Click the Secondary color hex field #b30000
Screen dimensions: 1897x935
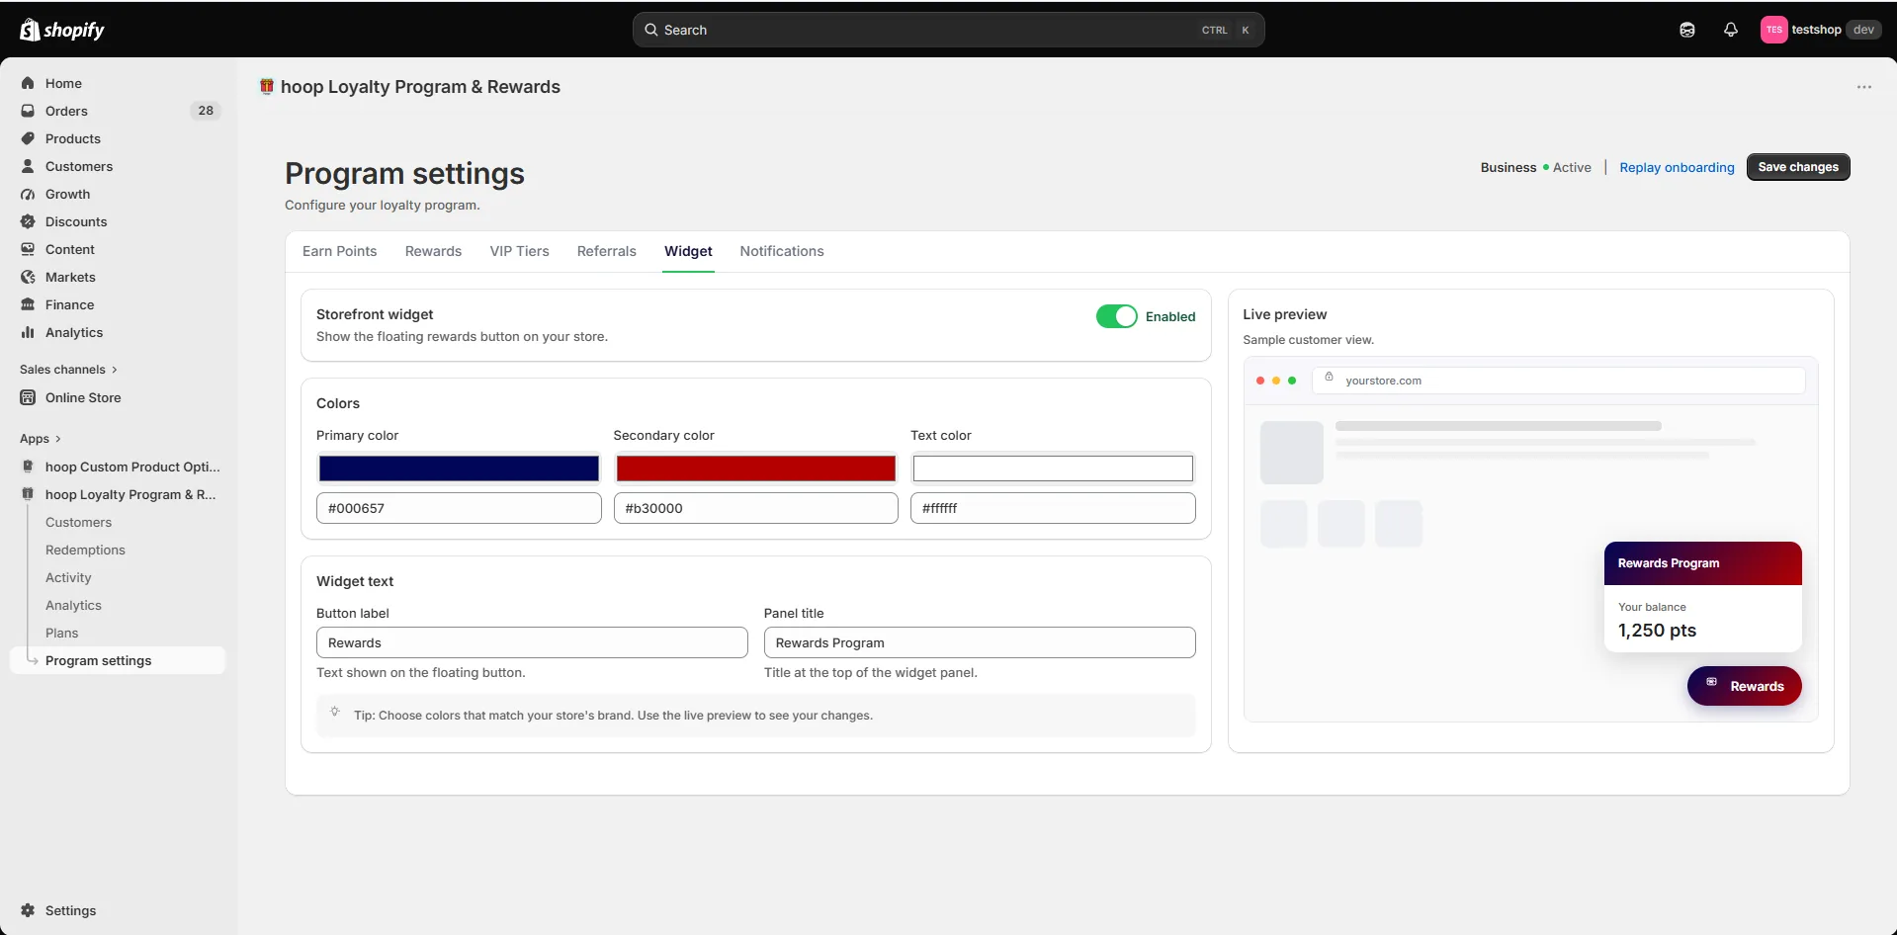[x=756, y=508]
